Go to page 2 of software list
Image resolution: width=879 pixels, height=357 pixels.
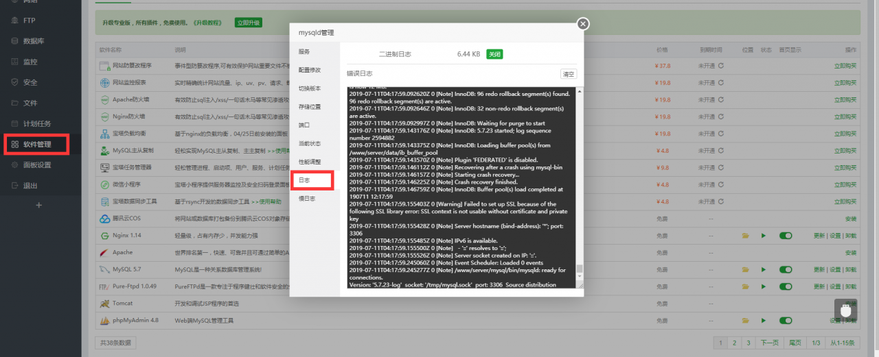point(734,343)
